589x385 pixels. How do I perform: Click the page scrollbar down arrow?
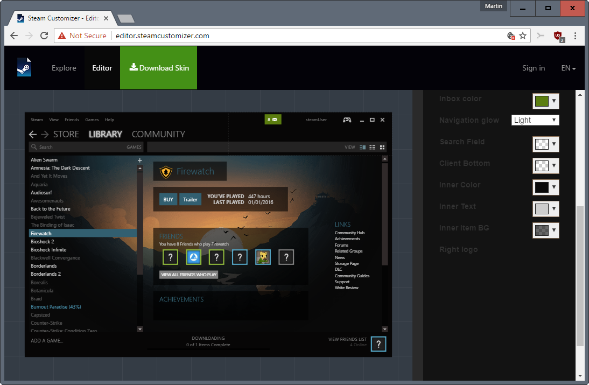580,376
